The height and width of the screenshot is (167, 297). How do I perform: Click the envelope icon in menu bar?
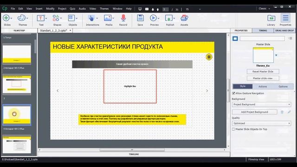pyautogui.click(x=147, y=9)
